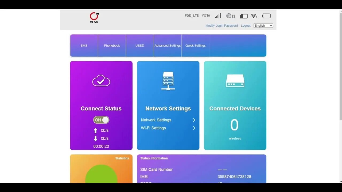Viewport: 342px width, 192px height.
Task: Expand the Wi-Fi Settings chevron arrow
Action: click(194, 128)
